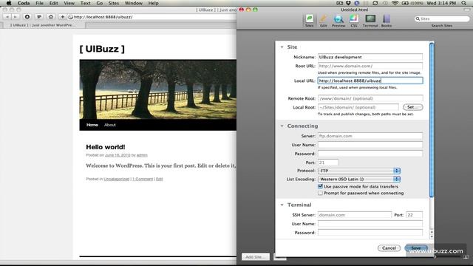Viewport: 473px width, 266px height.
Task: Open the 1 Comment link
Action: [x=143, y=179]
